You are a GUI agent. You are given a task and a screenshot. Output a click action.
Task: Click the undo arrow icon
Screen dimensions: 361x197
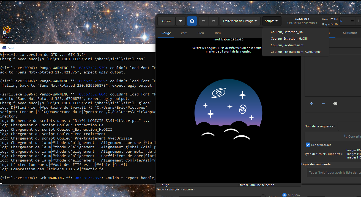pyautogui.click(x=204, y=21)
